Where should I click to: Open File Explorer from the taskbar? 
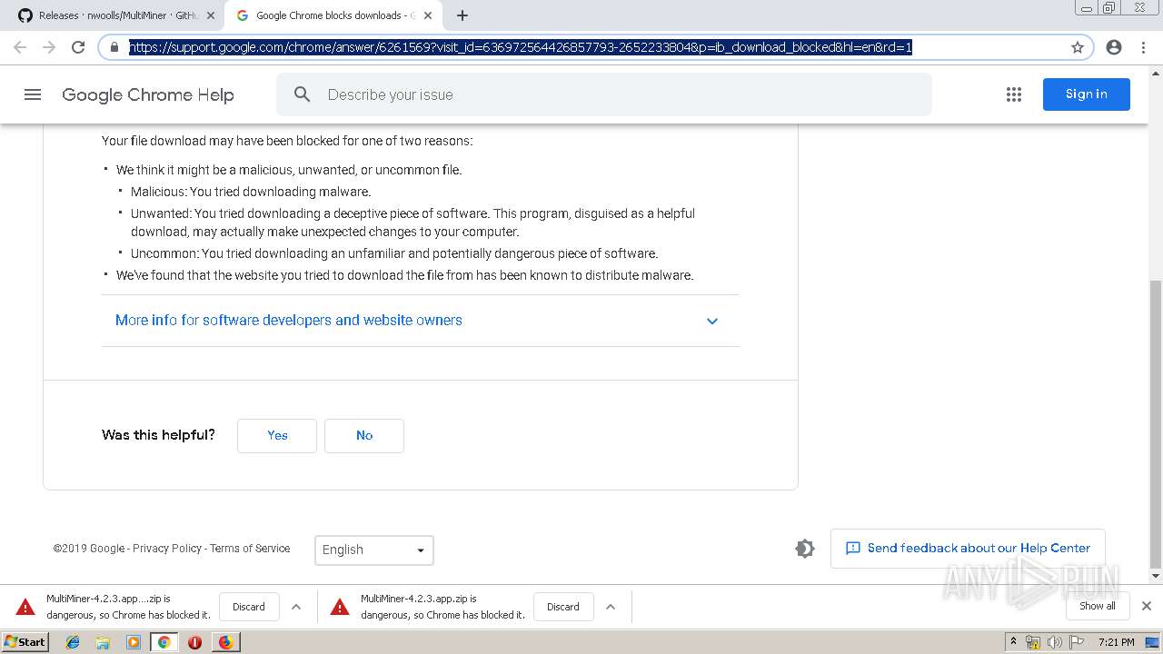(x=103, y=642)
